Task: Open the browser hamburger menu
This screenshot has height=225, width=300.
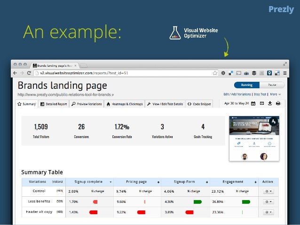Action: tap(285, 73)
